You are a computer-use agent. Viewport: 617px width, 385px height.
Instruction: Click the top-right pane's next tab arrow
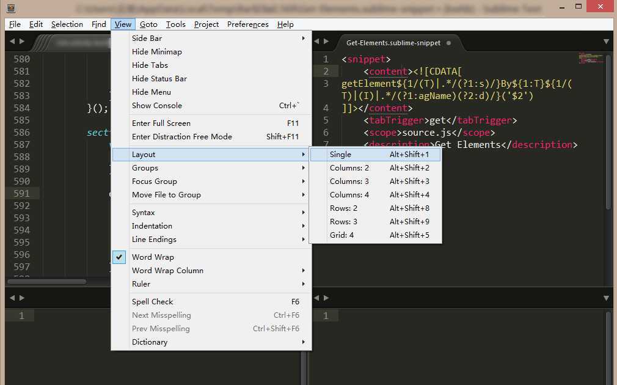(x=326, y=41)
